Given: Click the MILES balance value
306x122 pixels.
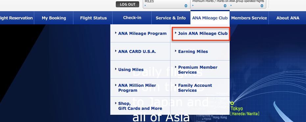Looking at the screenshot, I should 186,6.
